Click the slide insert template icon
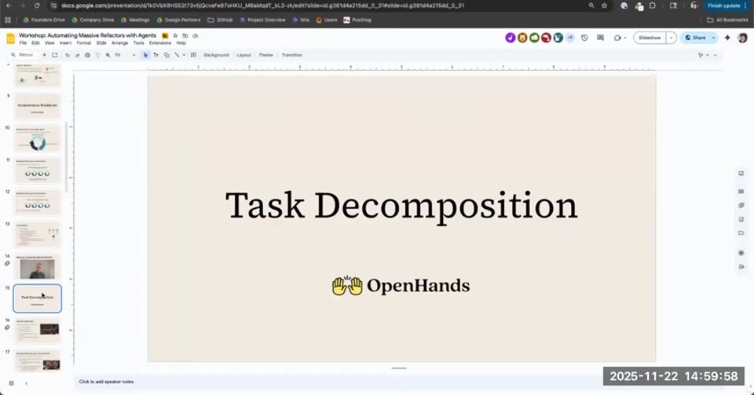 pyautogui.click(x=55, y=55)
